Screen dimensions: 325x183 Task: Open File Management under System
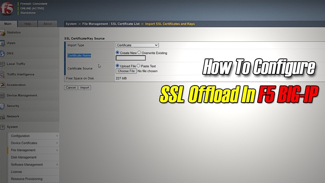point(33,150)
